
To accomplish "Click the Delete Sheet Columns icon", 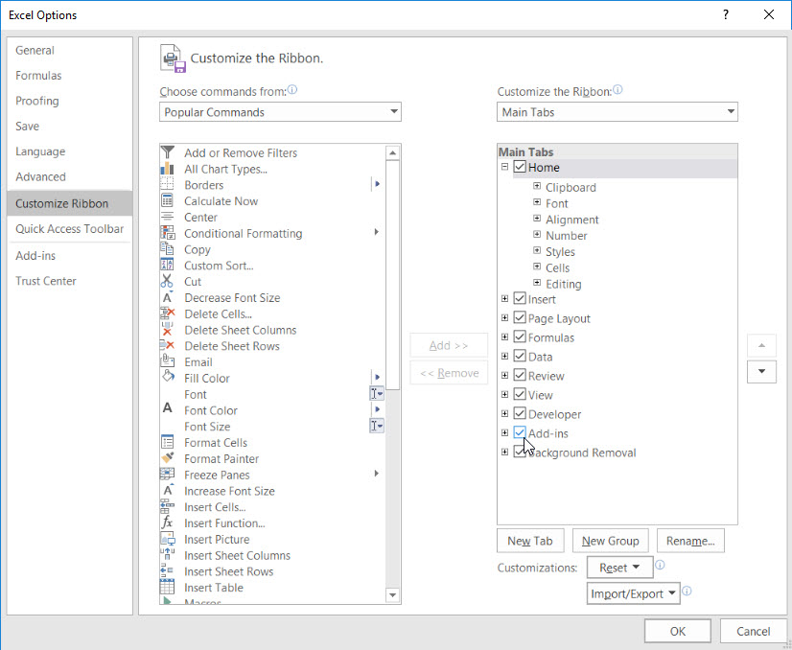I will 167,329.
